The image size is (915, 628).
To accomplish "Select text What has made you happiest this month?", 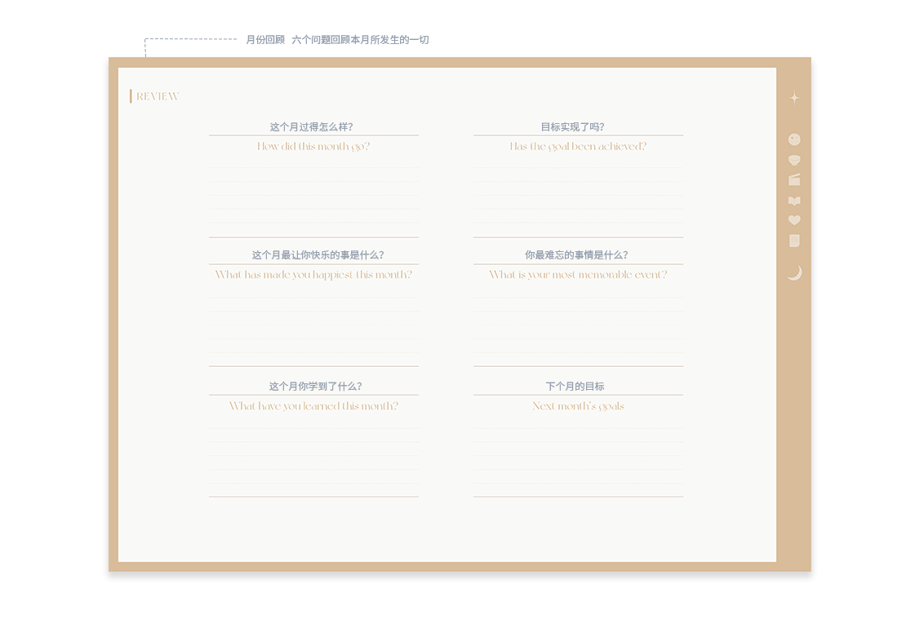I will coord(313,275).
